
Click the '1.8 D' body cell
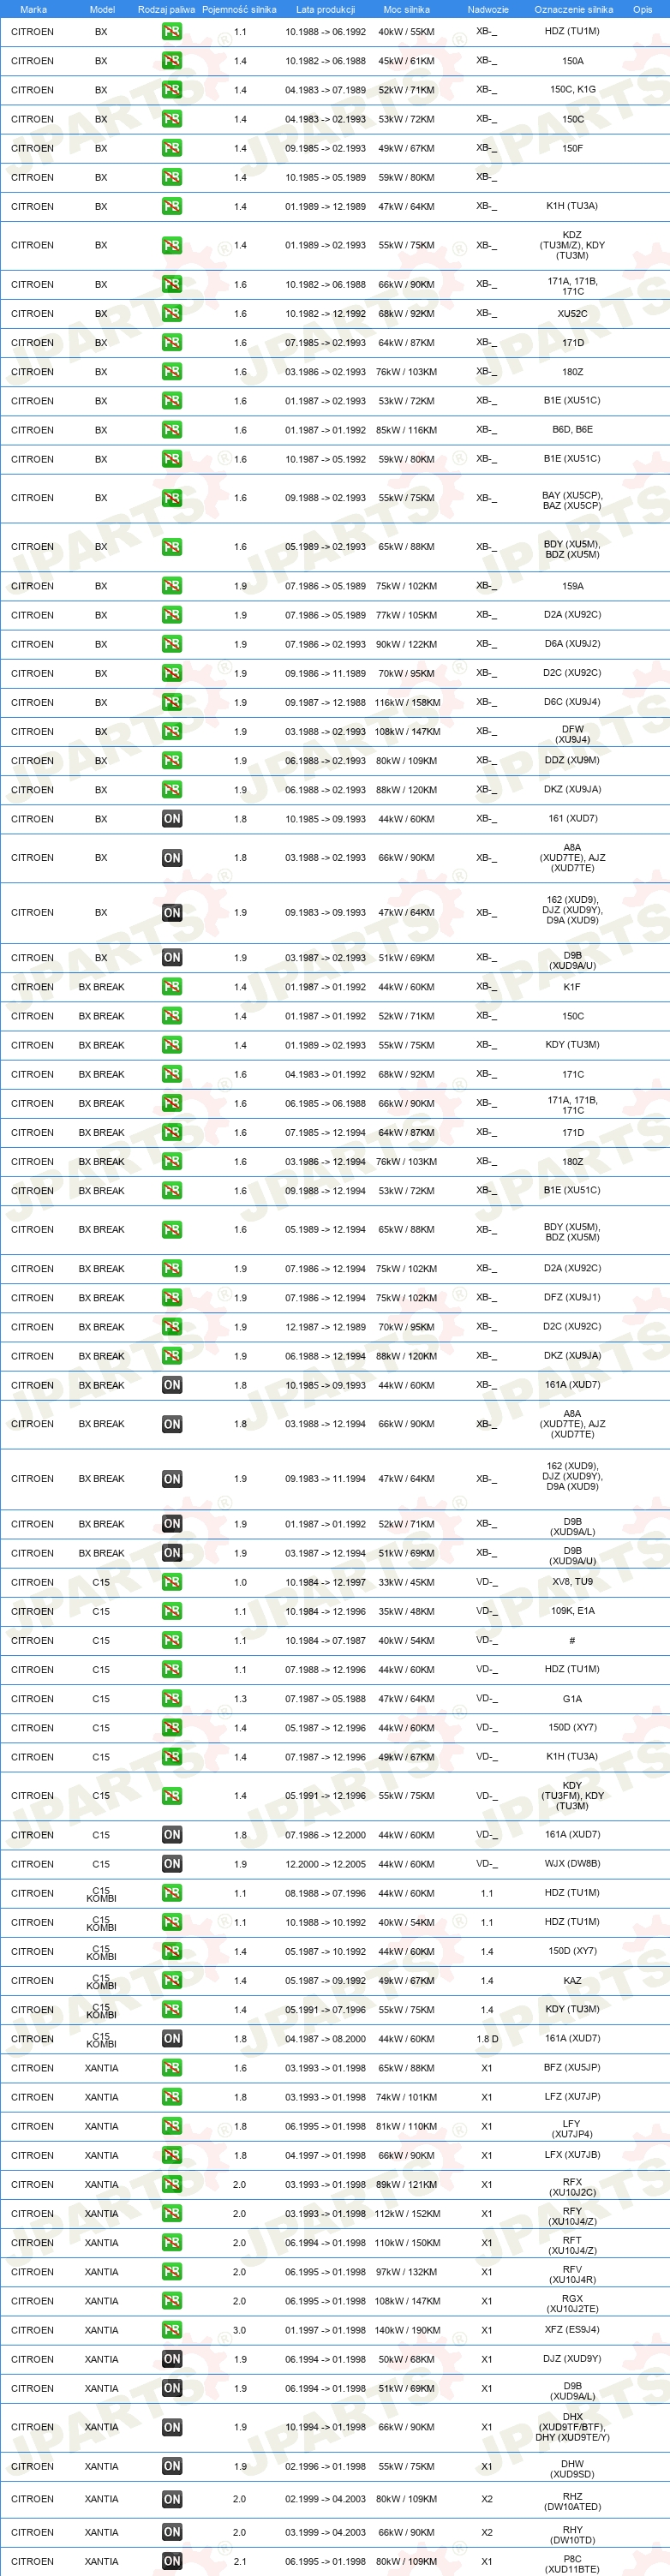(487, 2039)
